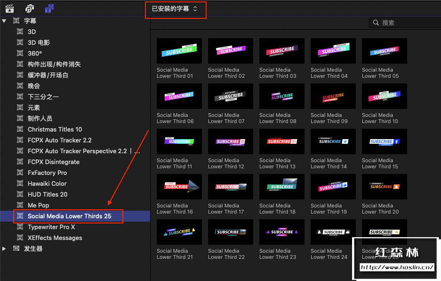Click the icon beside the 360° category

20,53
